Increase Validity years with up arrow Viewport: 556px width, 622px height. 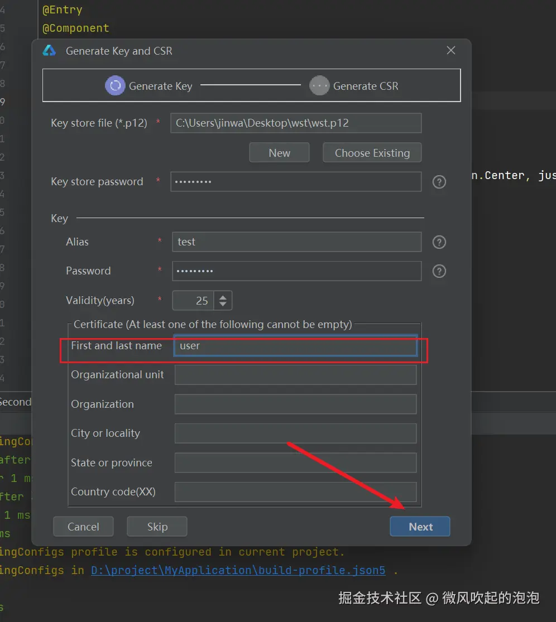pyautogui.click(x=223, y=297)
